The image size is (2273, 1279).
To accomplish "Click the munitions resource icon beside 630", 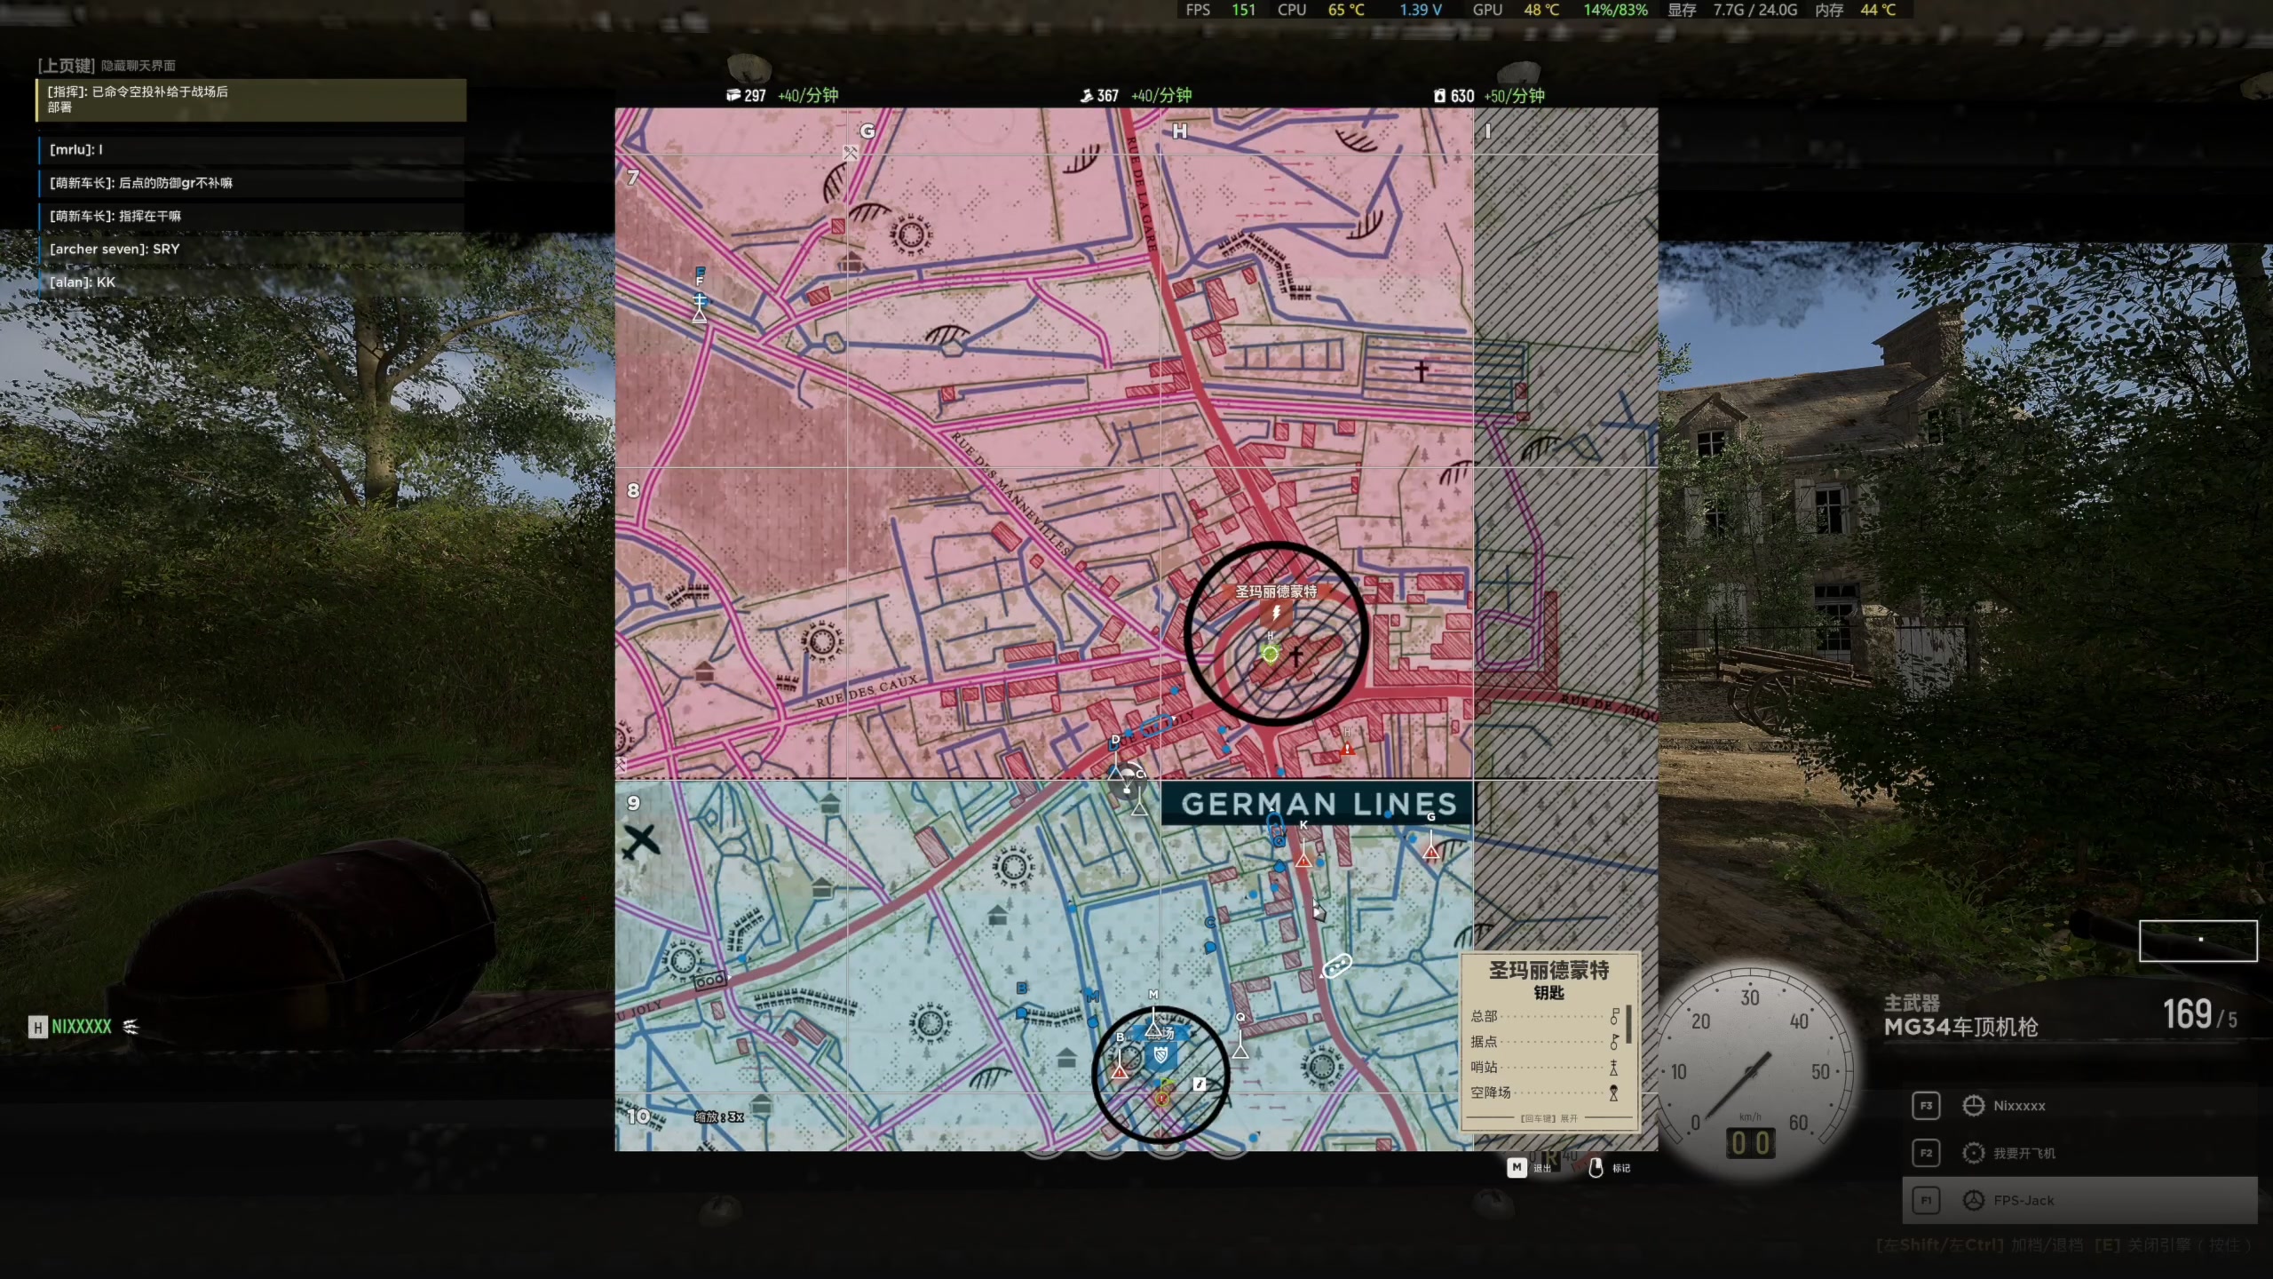I will (1439, 95).
